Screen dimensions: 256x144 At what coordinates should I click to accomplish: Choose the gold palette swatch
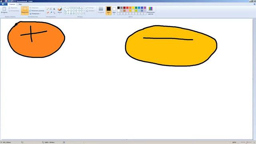130,11
